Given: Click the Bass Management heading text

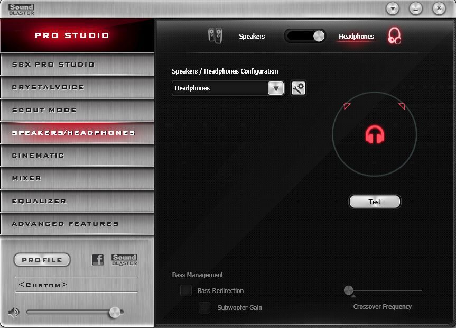Looking at the screenshot, I should point(198,275).
